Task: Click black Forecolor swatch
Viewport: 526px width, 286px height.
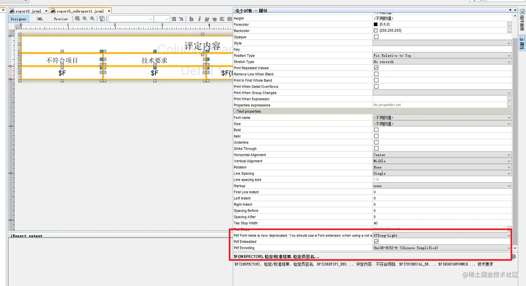Action: pyautogui.click(x=376, y=24)
